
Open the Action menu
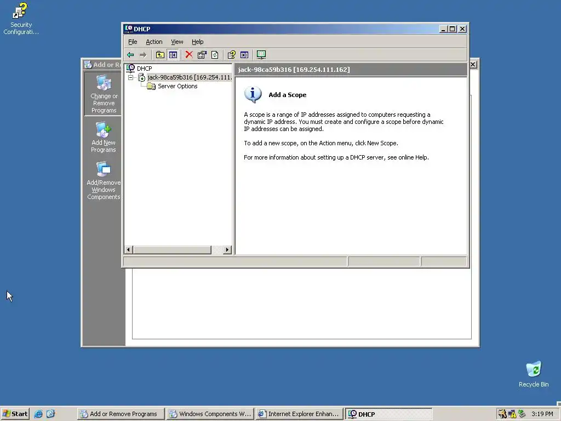coord(154,42)
